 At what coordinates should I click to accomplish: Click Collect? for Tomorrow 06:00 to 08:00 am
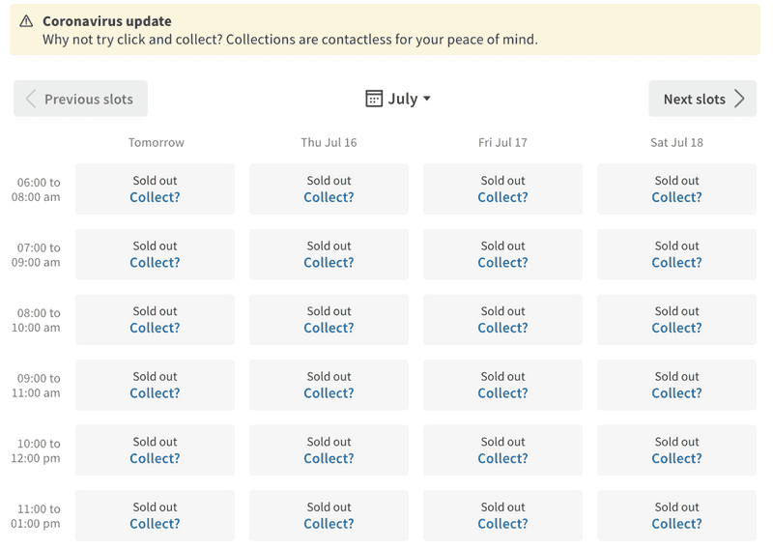click(155, 197)
